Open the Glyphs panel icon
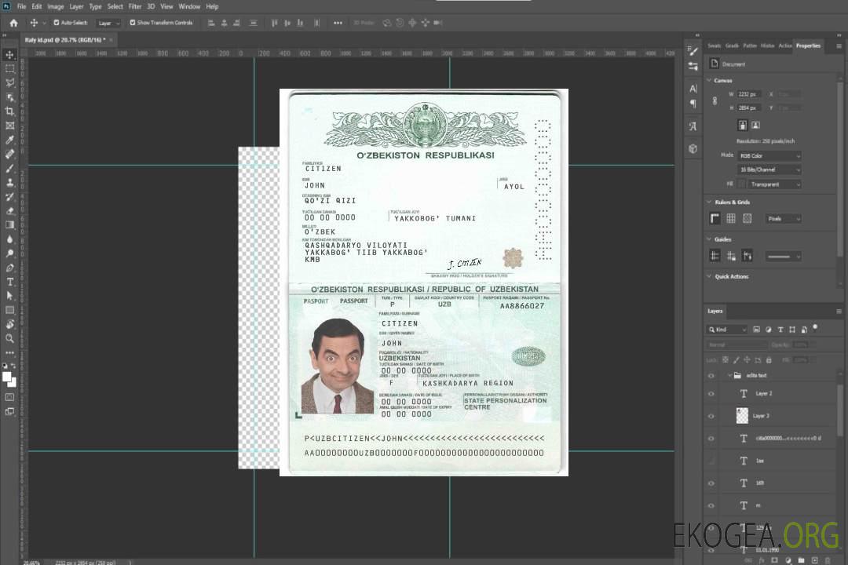Screen dimensions: 848x565 click(x=693, y=126)
